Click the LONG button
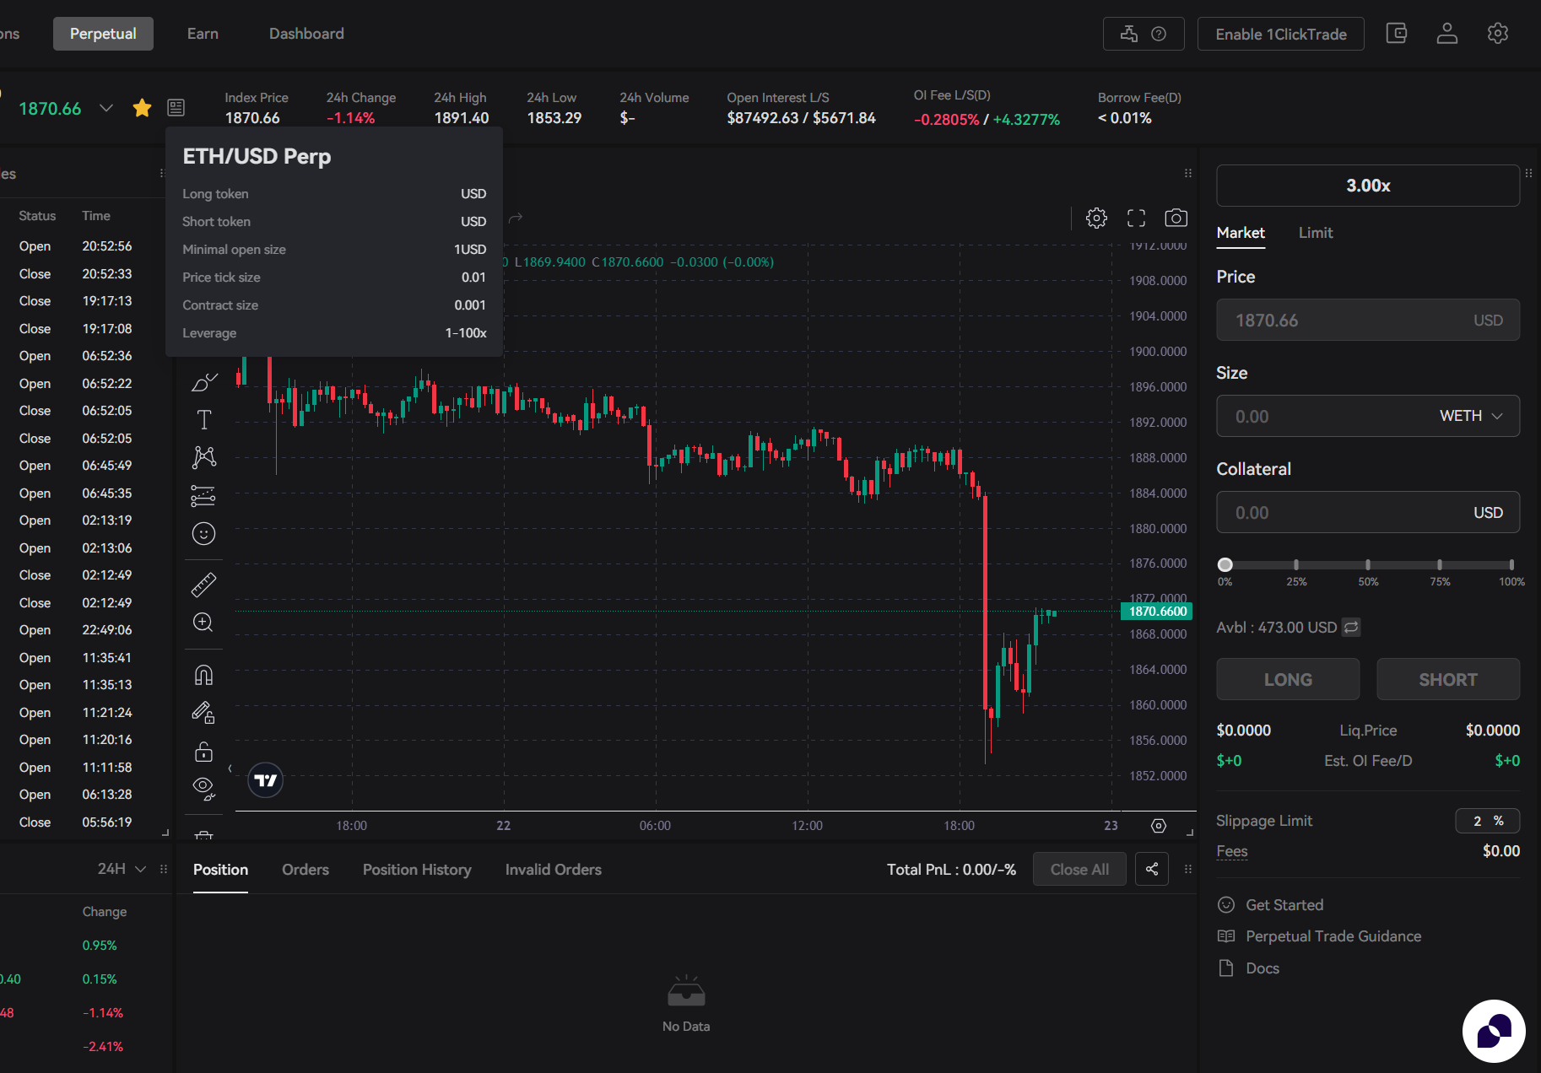Image resolution: width=1541 pixels, height=1073 pixels. 1288,679
